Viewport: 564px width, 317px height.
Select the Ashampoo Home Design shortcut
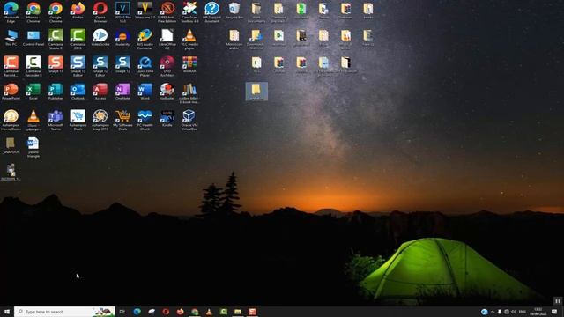(x=11, y=120)
